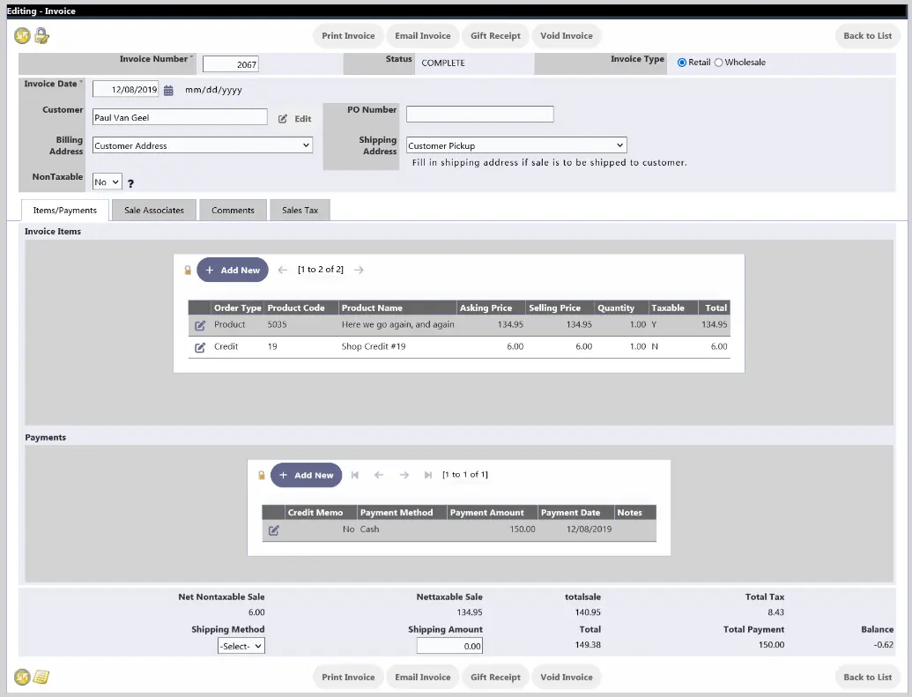Open the calendar picker beside Invoice Date
The width and height of the screenshot is (912, 697).
(x=167, y=88)
